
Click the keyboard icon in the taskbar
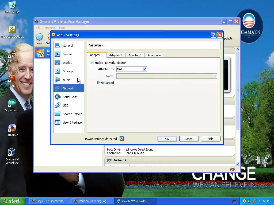coord(234,201)
